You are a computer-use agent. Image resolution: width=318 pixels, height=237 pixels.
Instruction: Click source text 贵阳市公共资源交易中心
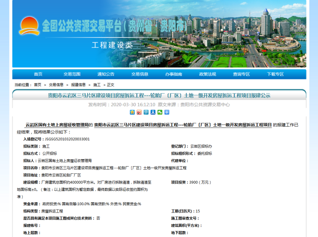point(205,104)
